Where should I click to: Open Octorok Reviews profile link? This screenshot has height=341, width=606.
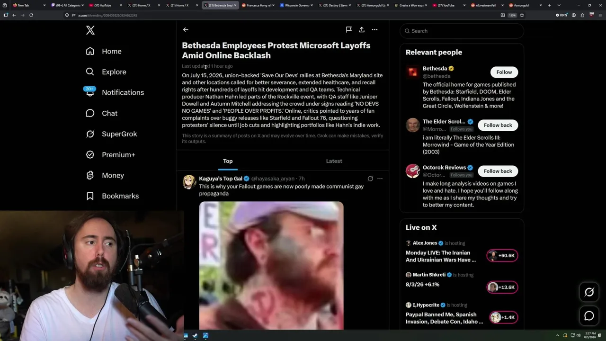[444, 168]
